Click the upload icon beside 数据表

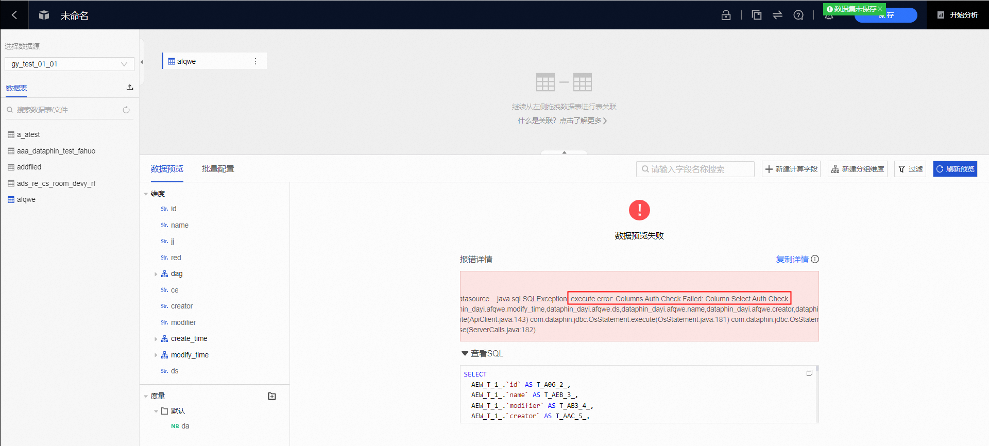click(130, 88)
